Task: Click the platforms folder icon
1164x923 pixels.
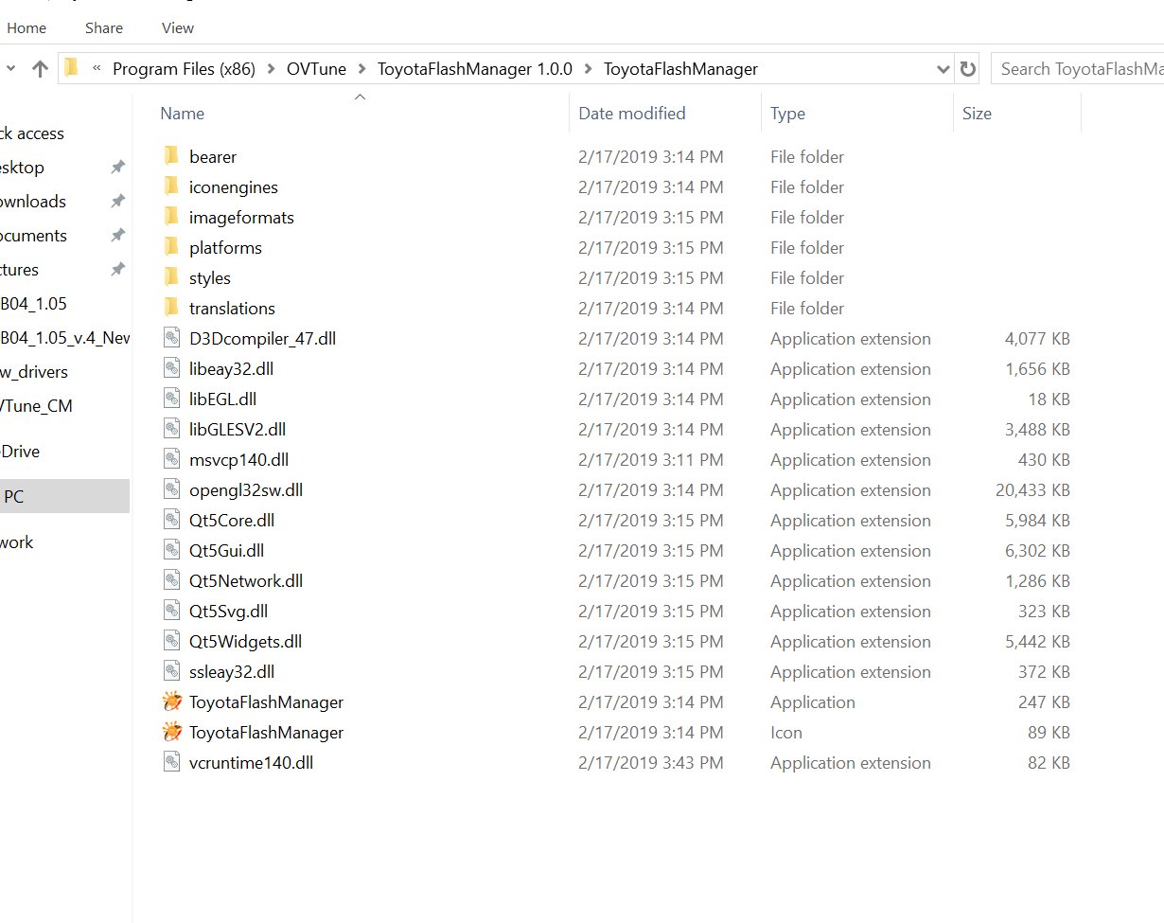Action: pyautogui.click(x=171, y=247)
